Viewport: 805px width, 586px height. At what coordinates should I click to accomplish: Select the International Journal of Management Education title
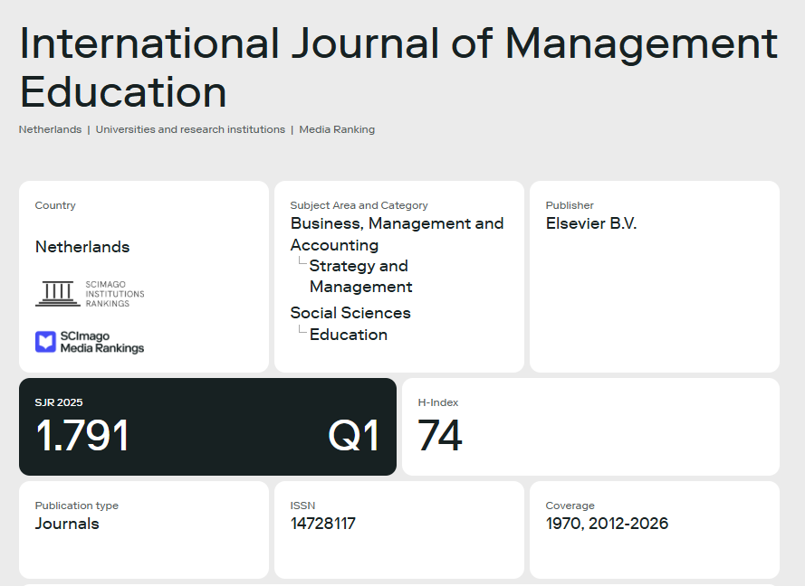(399, 67)
